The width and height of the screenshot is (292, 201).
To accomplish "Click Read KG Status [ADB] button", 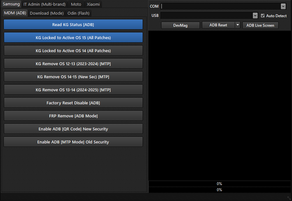I will coord(73,24).
